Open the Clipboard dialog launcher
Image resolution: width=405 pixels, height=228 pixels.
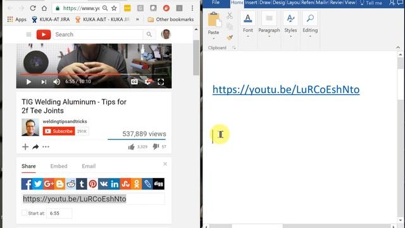coord(234,48)
